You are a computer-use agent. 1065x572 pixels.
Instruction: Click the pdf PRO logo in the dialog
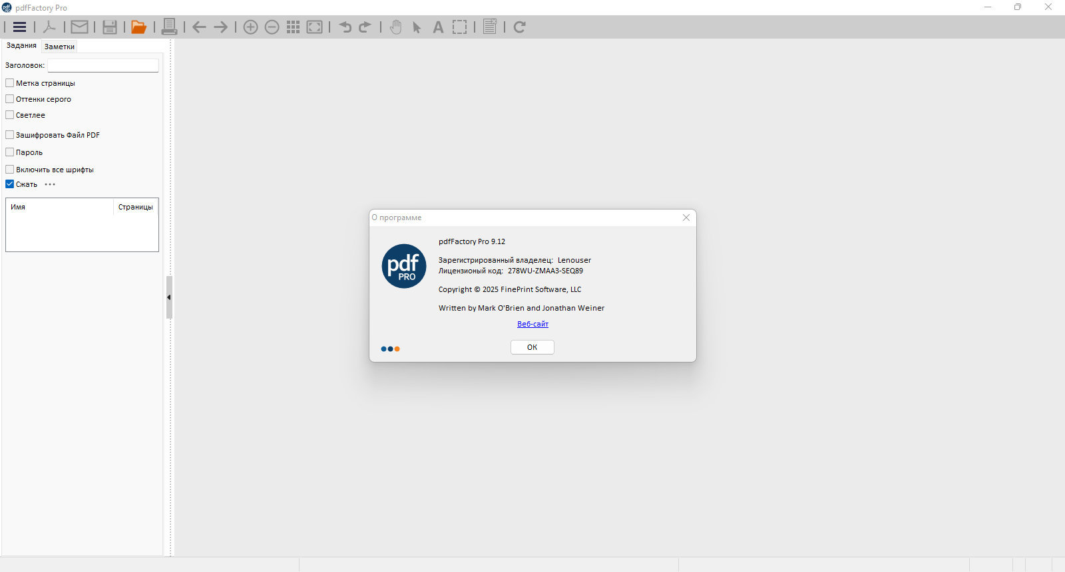404,266
